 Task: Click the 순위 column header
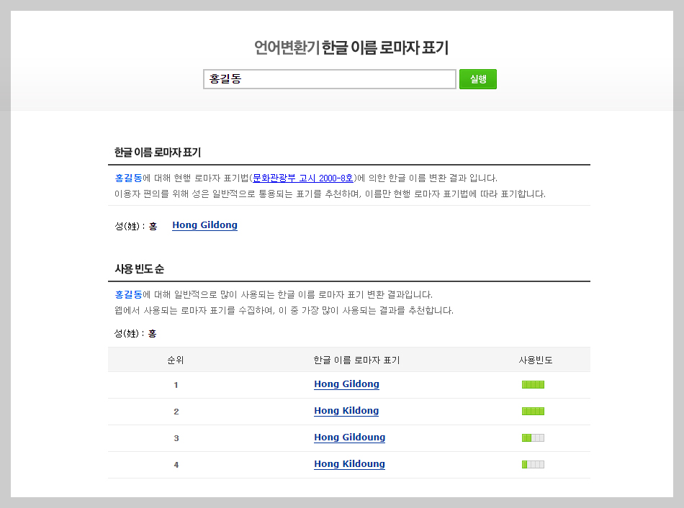point(176,360)
